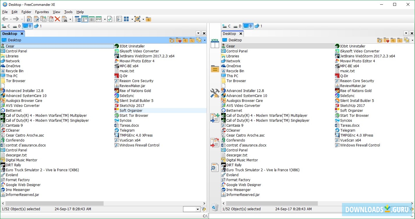Click the Search files binoculars icon
Viewport: 415px width, 219px height.
pos(65,19)
